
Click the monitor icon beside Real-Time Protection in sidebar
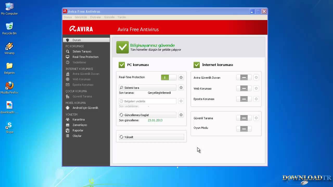pyautogui.click(x=68, y=57)
